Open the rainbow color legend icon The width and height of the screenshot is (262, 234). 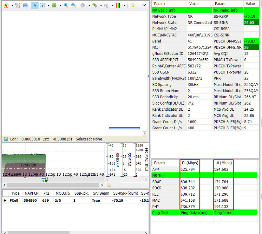click(118, 5)
